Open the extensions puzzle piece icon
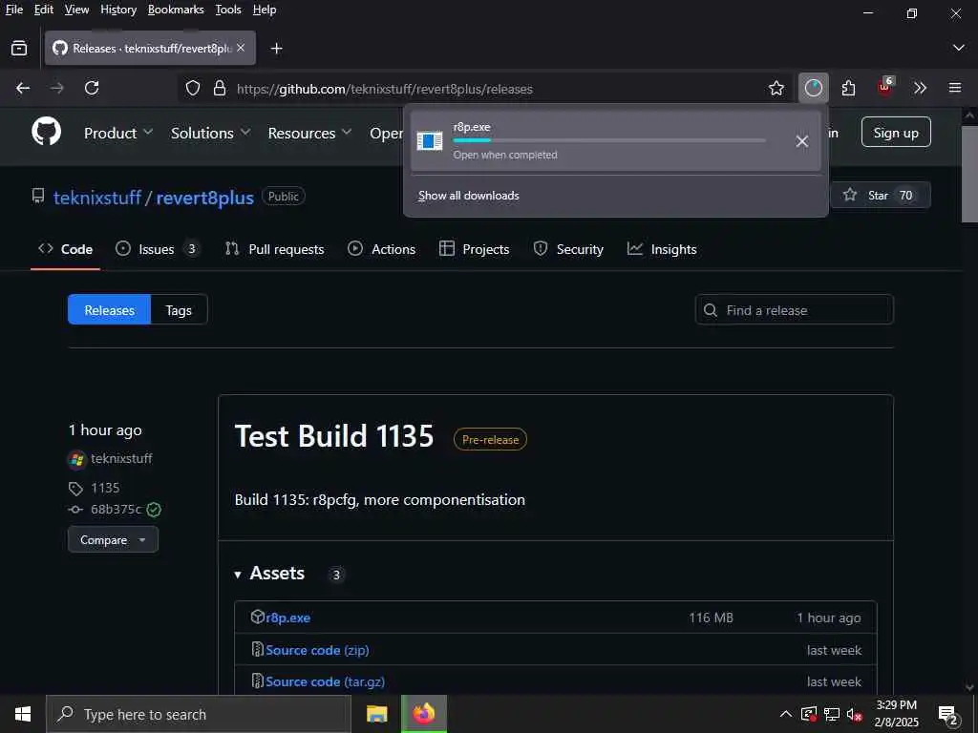The height and width of the screenshot is (733, 978). (x=848, y=89)
